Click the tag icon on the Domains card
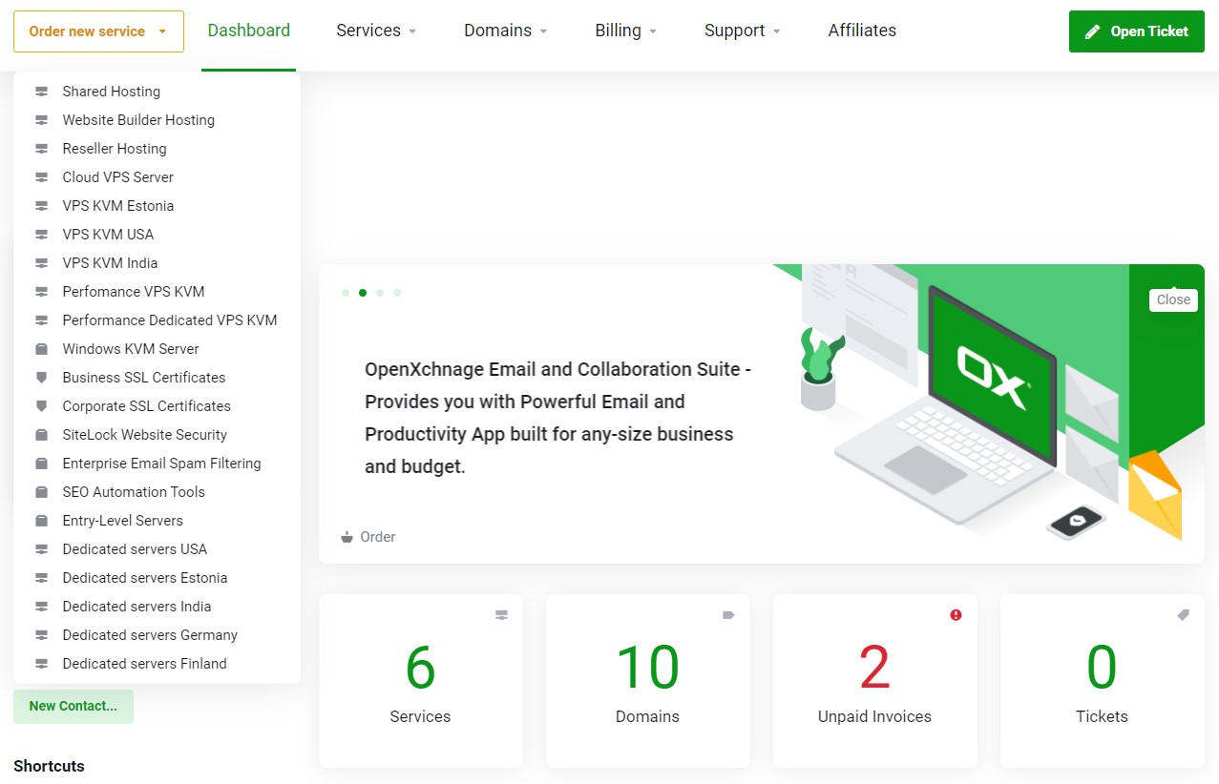Screen dimensions: 1219x784 (728, 615)
